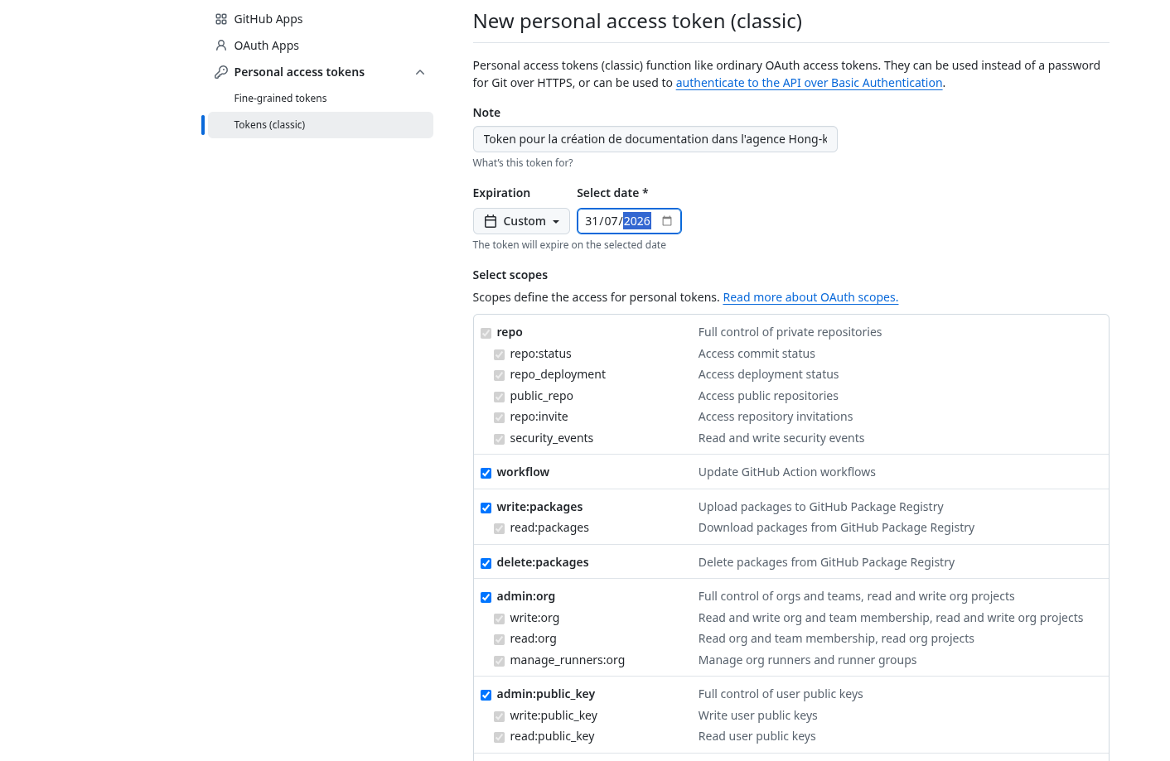
Task: Open the Basic Authentication API link
Action: click(809, 83)
